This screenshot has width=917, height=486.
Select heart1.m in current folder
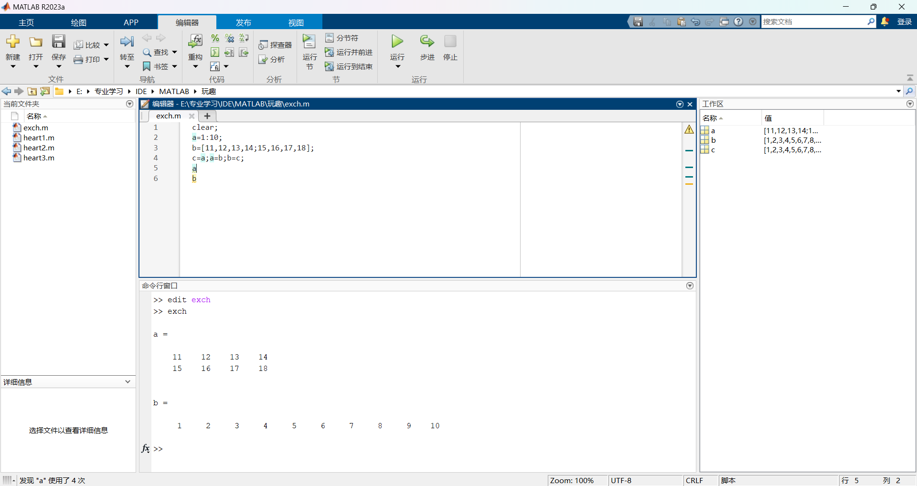pos(39,137)
